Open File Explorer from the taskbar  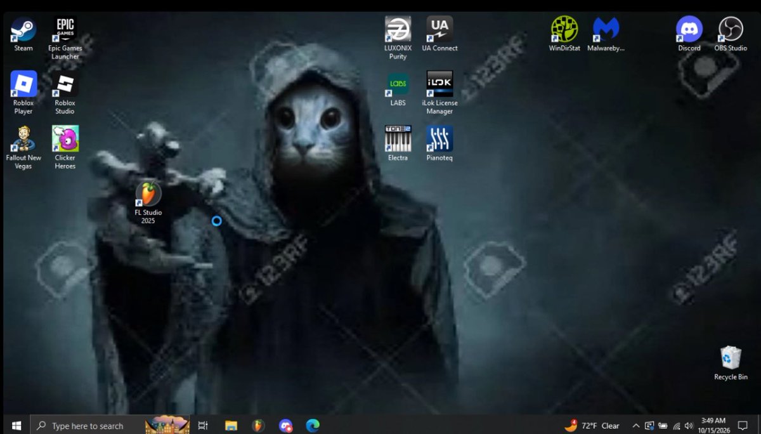tap(231, 425)
